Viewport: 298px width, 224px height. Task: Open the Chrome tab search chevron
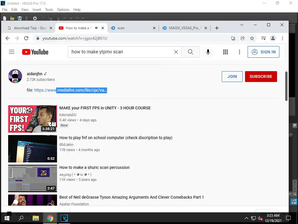pyautogui.click(x=242, y=25)
